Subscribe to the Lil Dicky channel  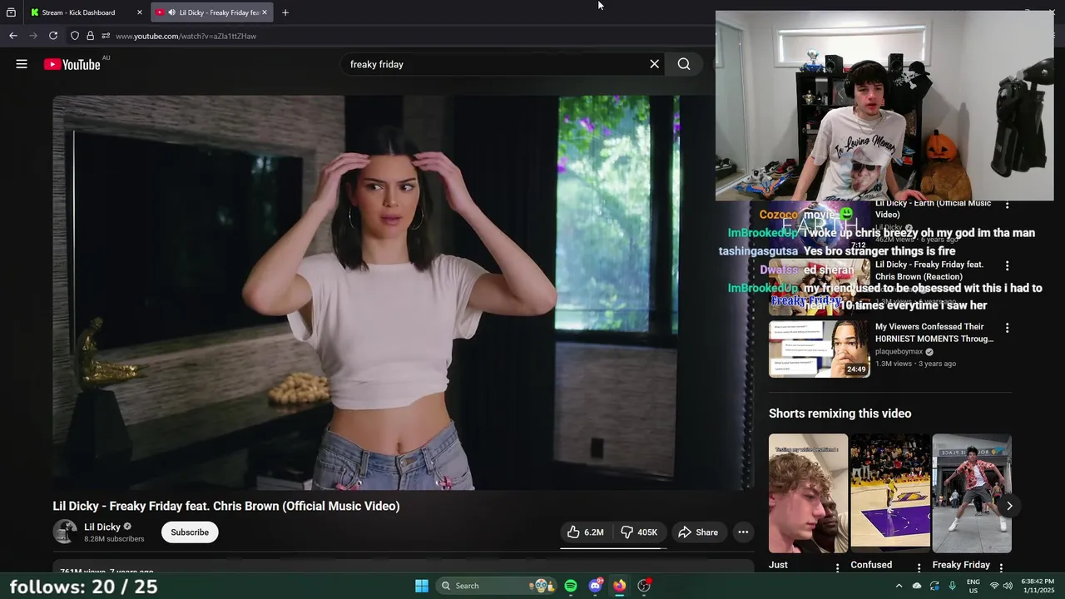pos(190,532)
